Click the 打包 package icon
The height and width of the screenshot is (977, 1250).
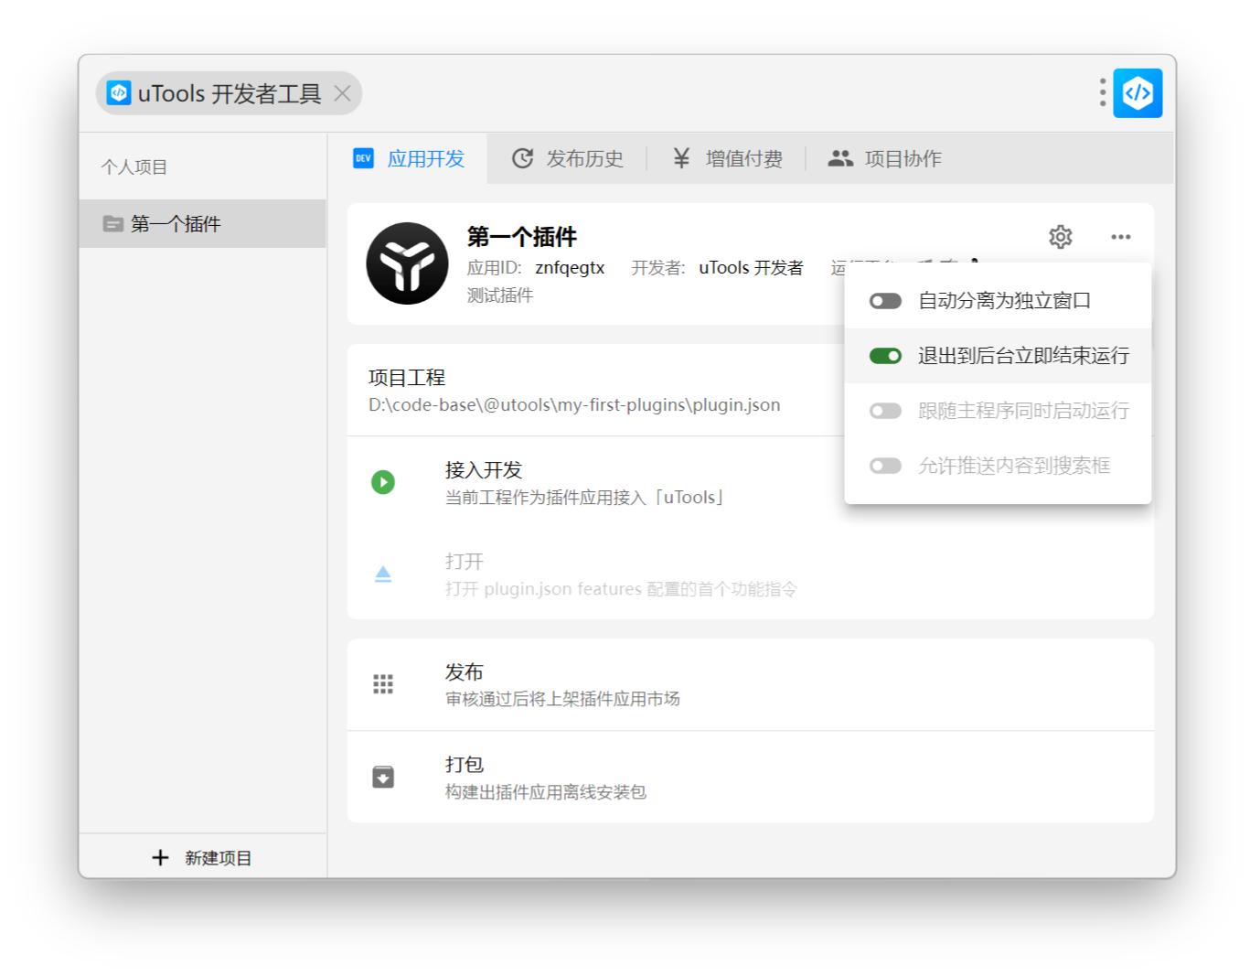point(383,776)
